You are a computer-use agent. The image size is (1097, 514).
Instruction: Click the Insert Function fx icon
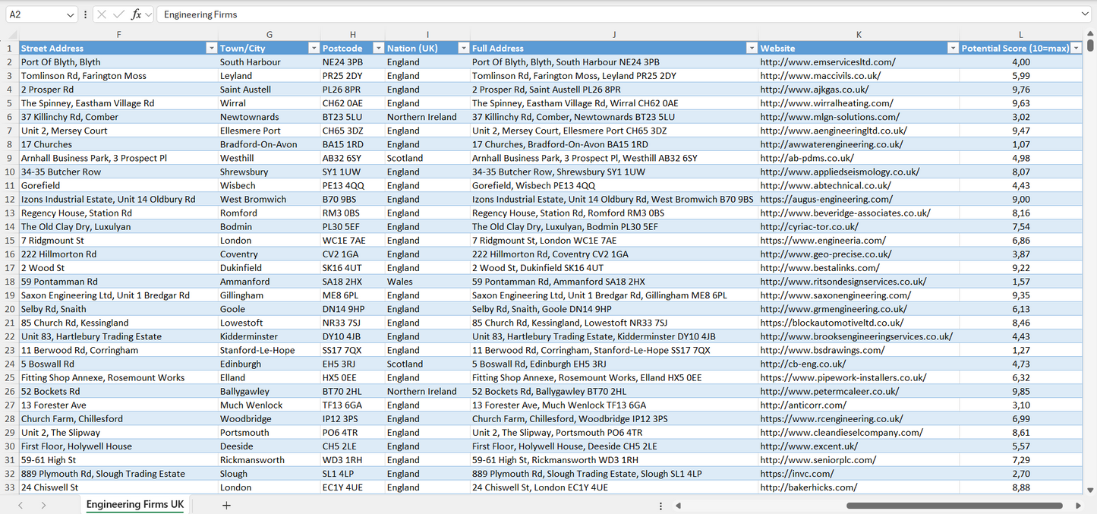pos(137,14)
